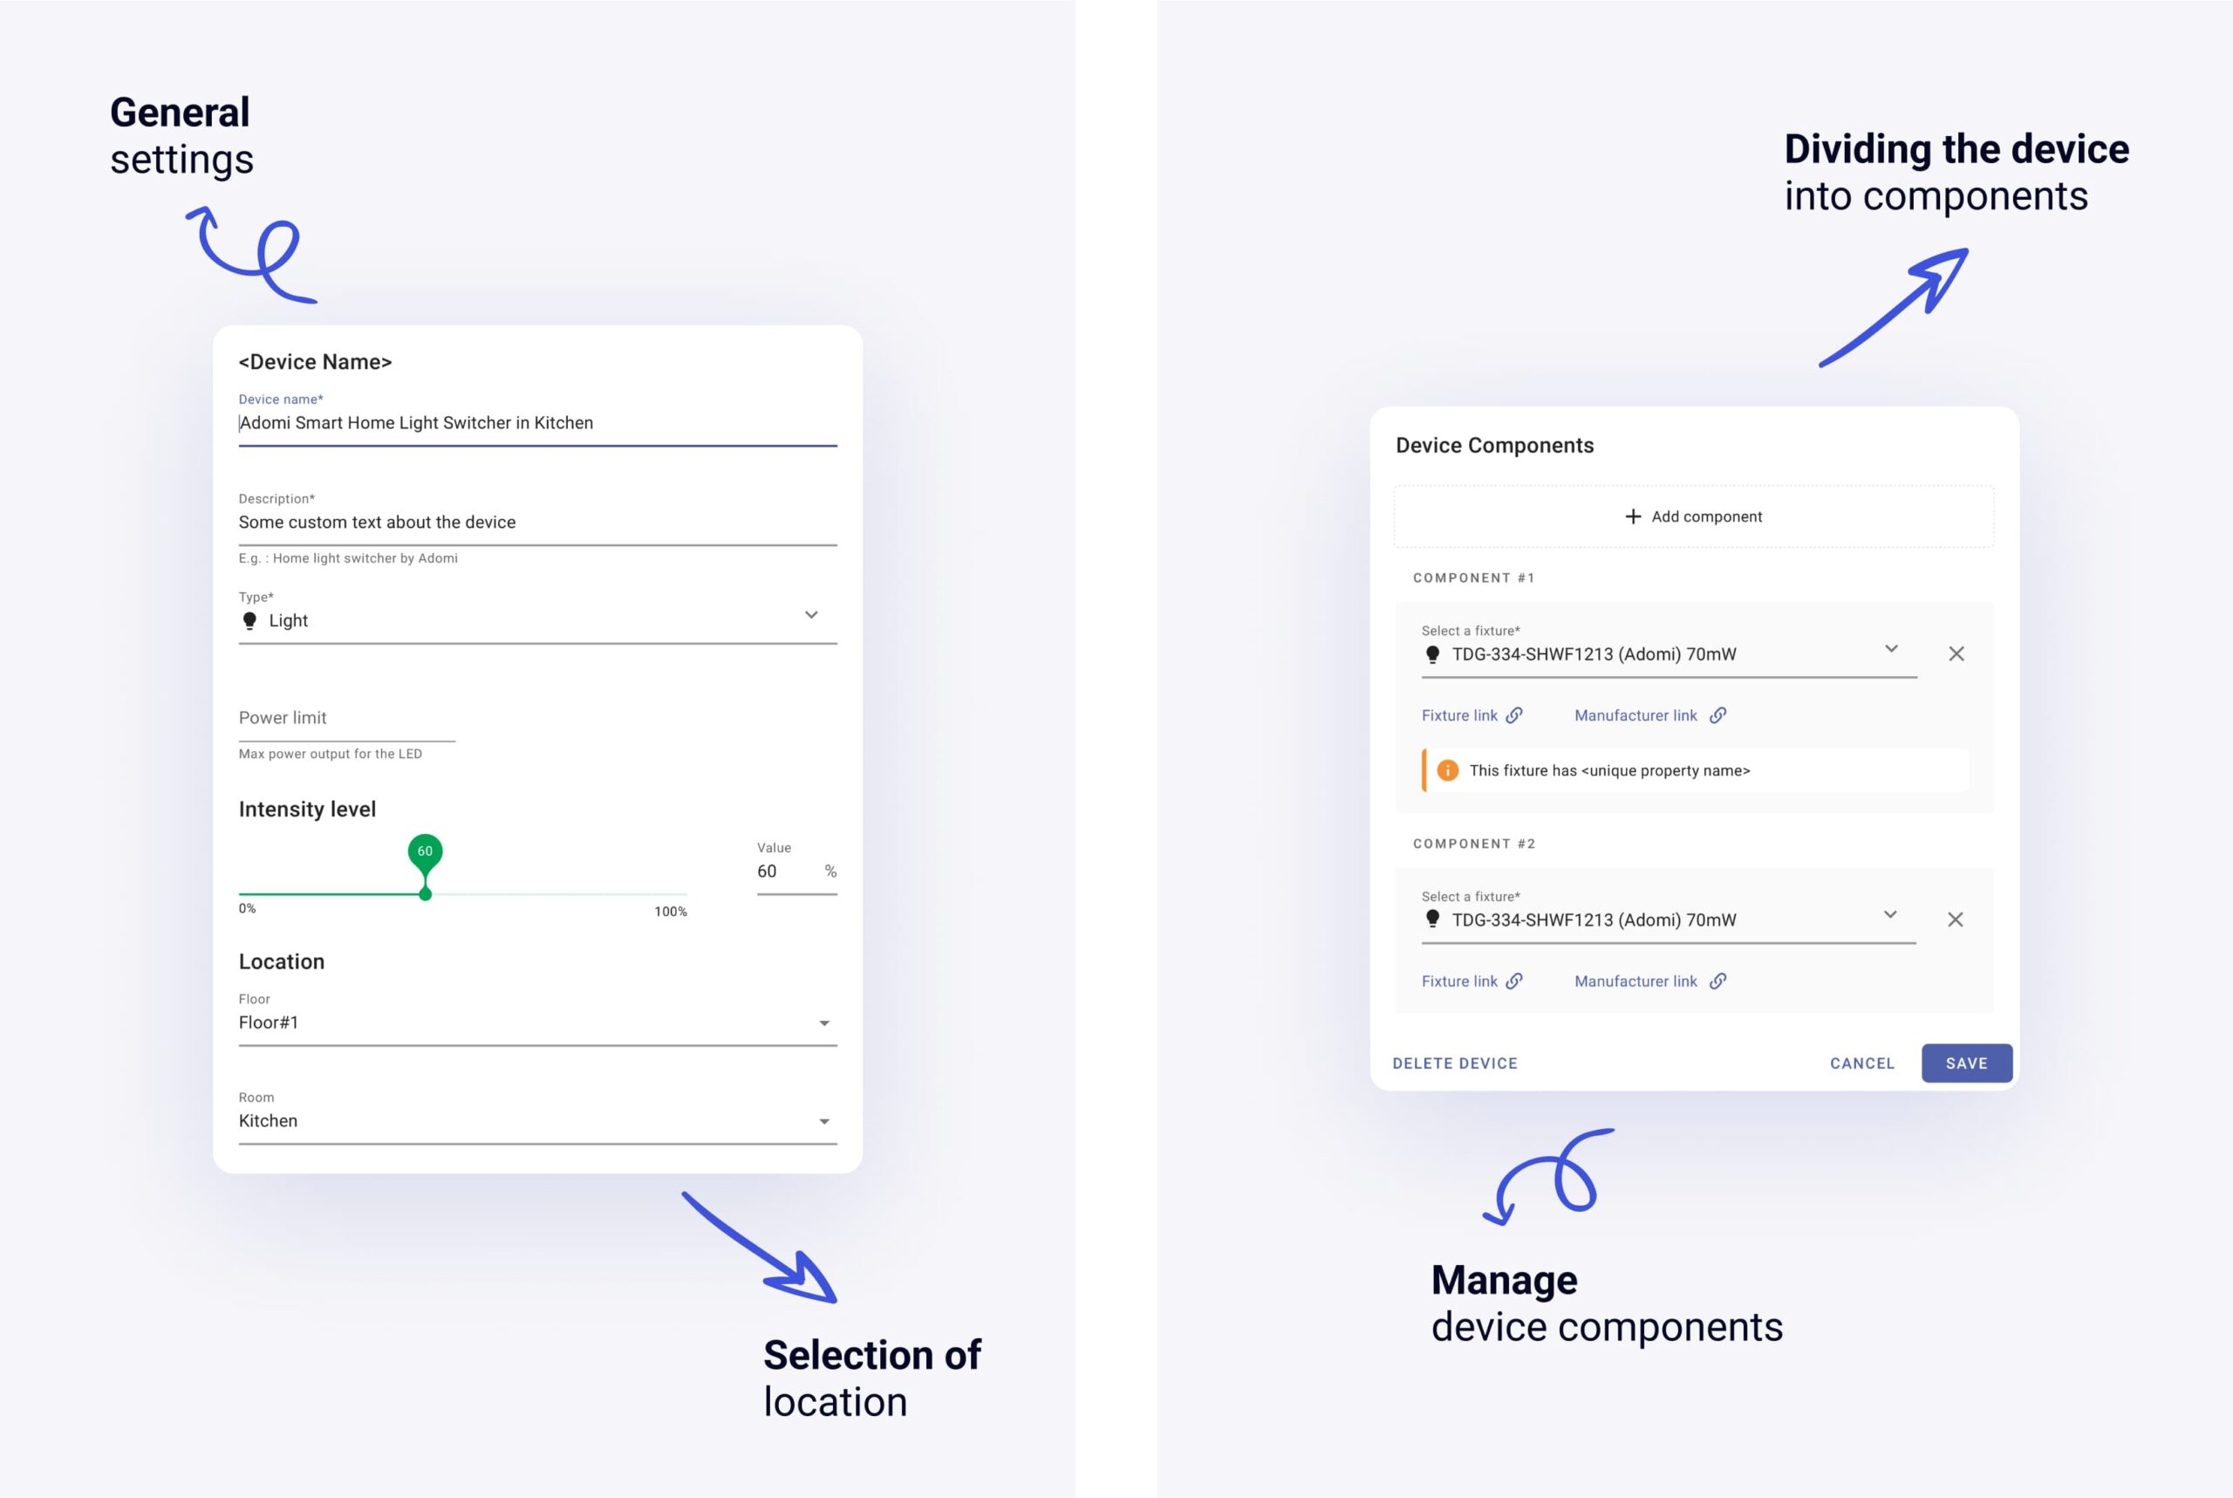Remove Component #1 using the X button

[1957, 653]
